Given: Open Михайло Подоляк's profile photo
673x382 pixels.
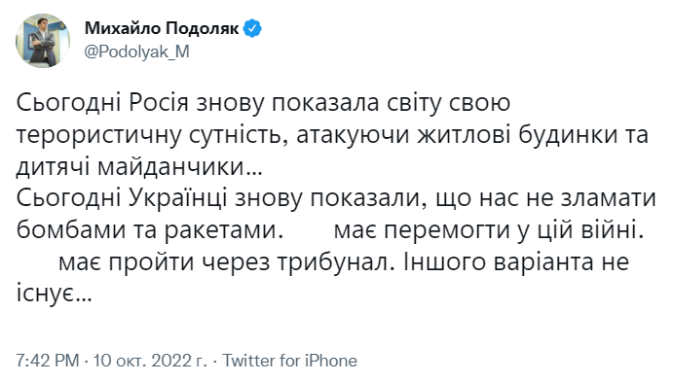Looking at the screenshot, I should point(43,41).
